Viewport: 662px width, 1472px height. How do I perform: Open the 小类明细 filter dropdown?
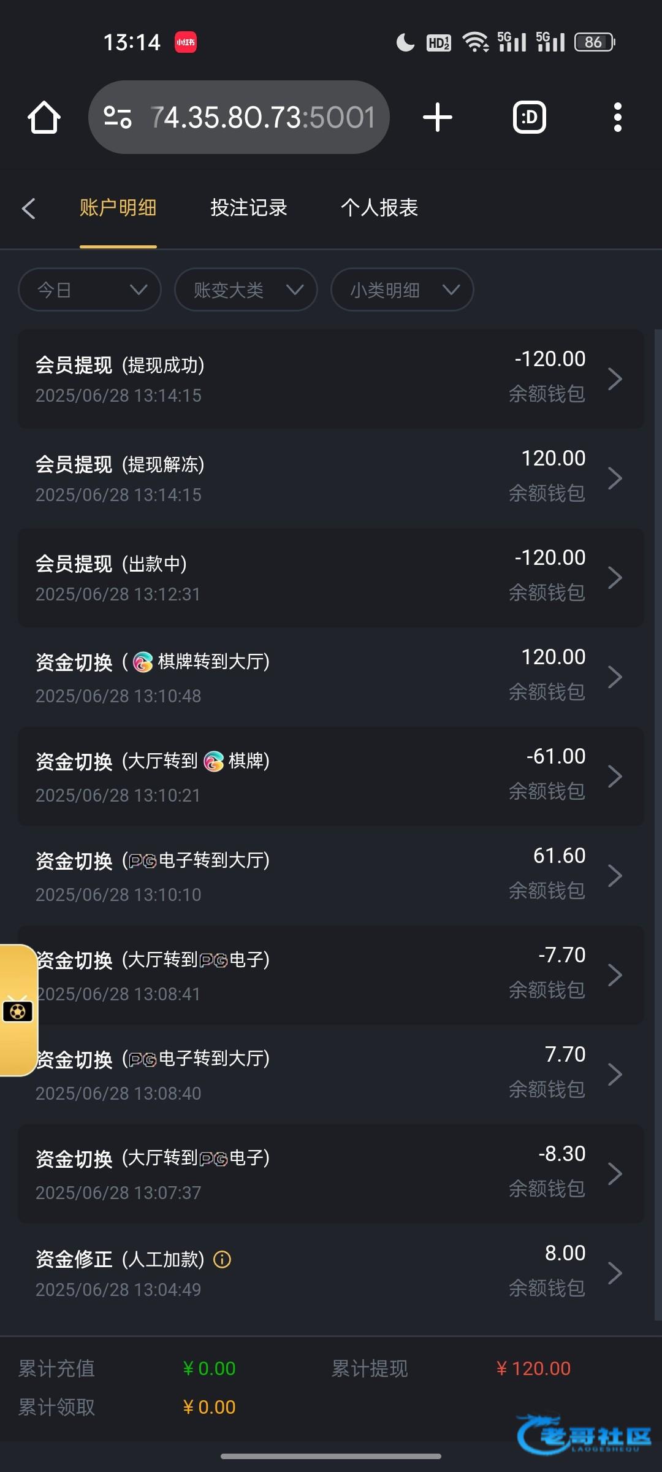pyautogui.click(x=402, y=289)
